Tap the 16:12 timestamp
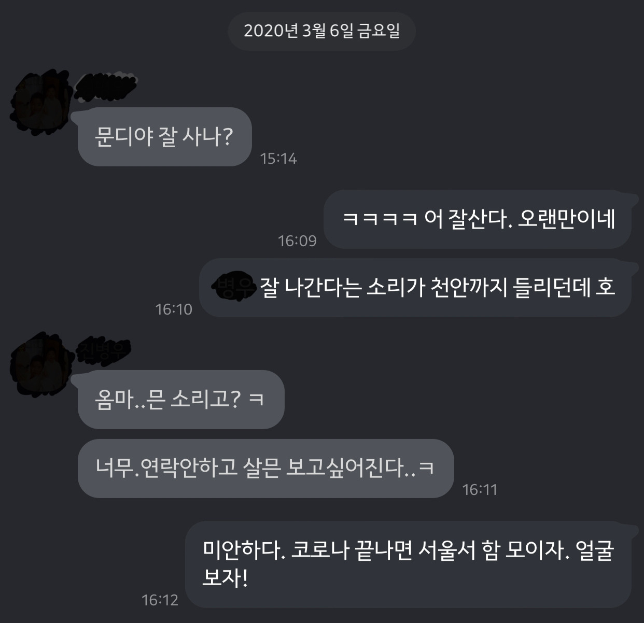This screenshot has width=644, height=623. 160,600
